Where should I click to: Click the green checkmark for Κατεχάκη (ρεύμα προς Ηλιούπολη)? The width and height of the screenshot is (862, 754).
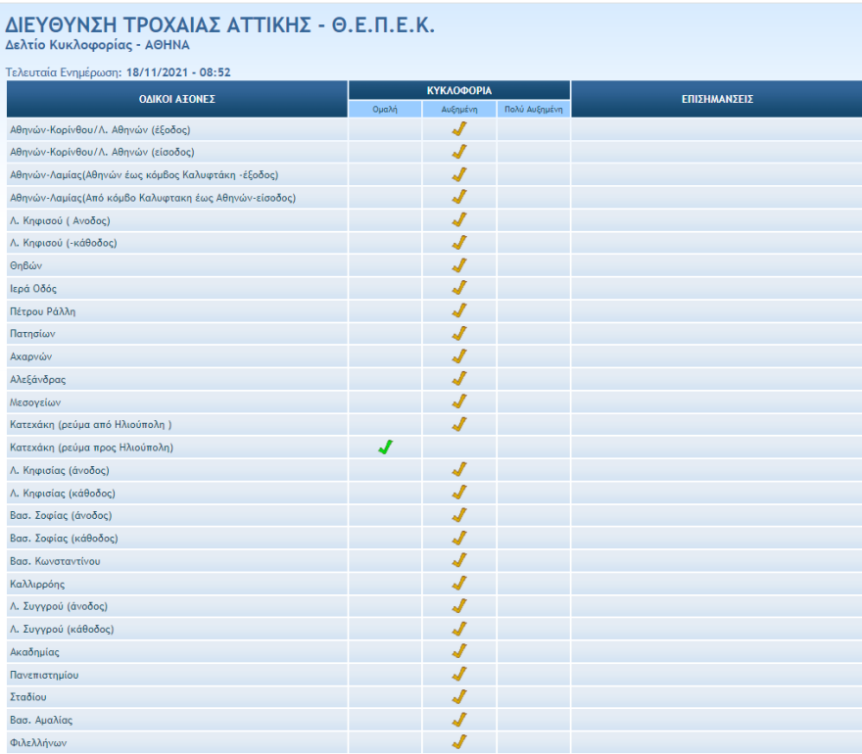386,448
